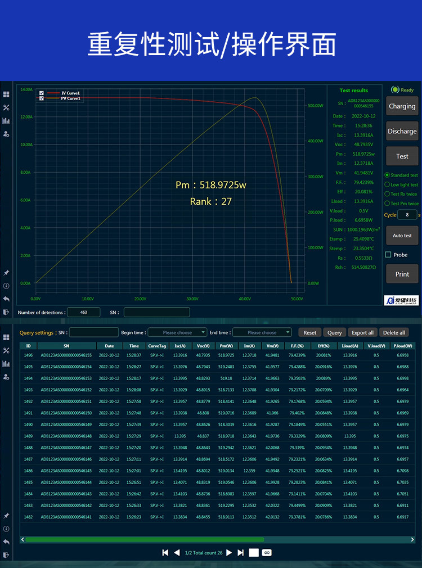Click the Export all button
This screenshot has width=422, height=568.
coord(362,332)
